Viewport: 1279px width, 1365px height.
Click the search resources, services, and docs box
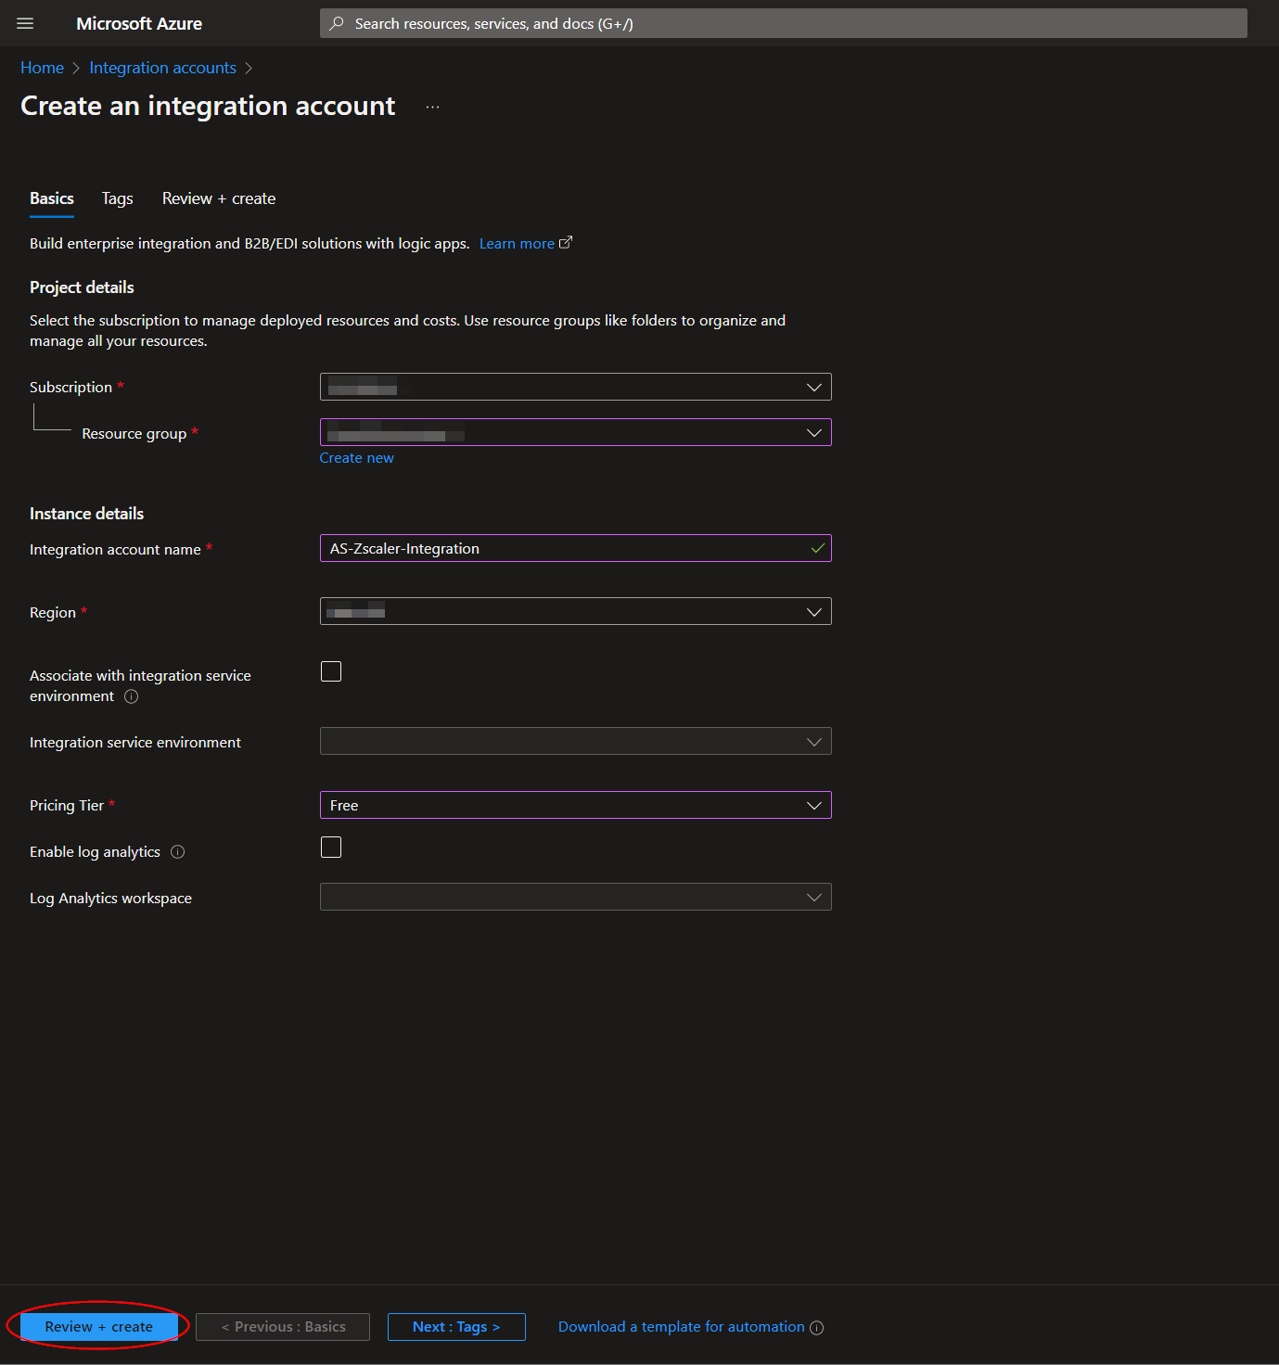[x=784, y=23]
